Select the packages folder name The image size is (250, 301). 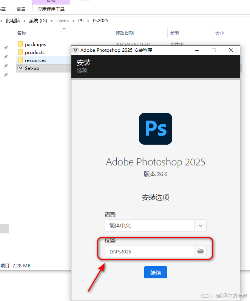[x=35, y=45]
